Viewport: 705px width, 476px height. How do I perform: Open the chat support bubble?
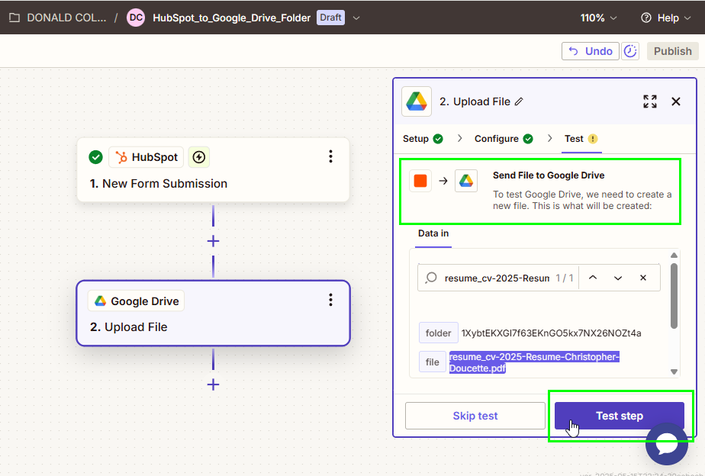[667, 444]
